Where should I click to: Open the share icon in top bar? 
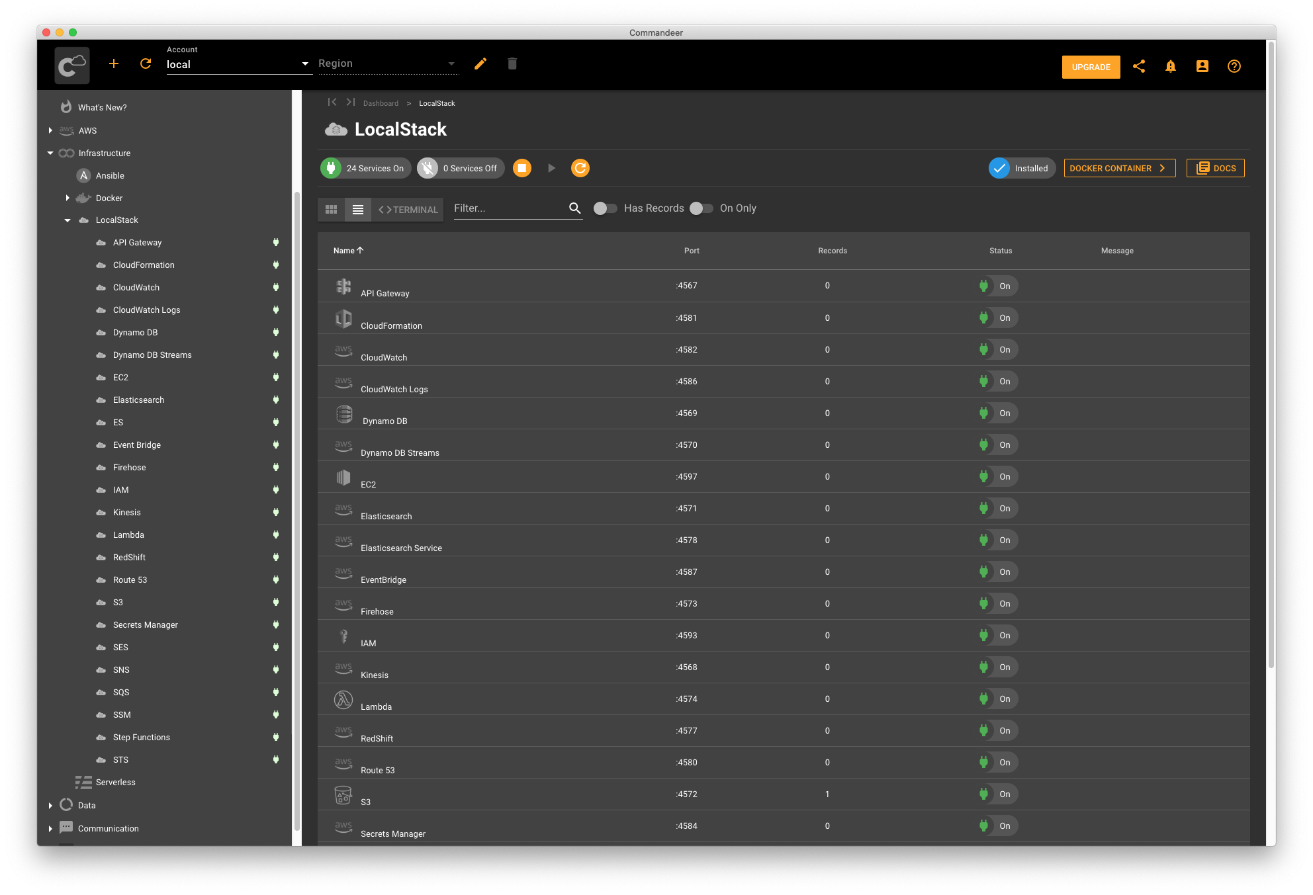pyautogui.click(x=1139, y=66)
